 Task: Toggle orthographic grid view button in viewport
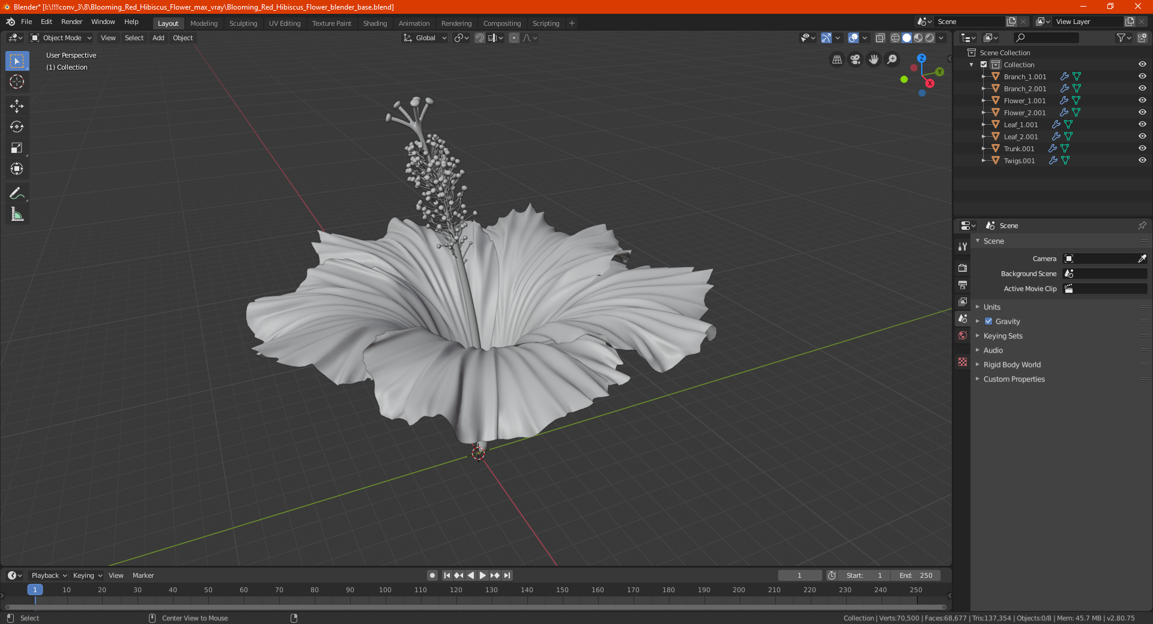coord(837,59)
